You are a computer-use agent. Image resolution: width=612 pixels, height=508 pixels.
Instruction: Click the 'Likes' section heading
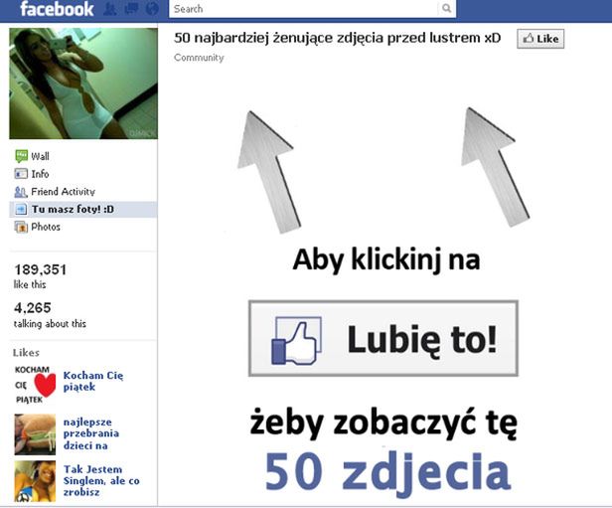point(26,353)
